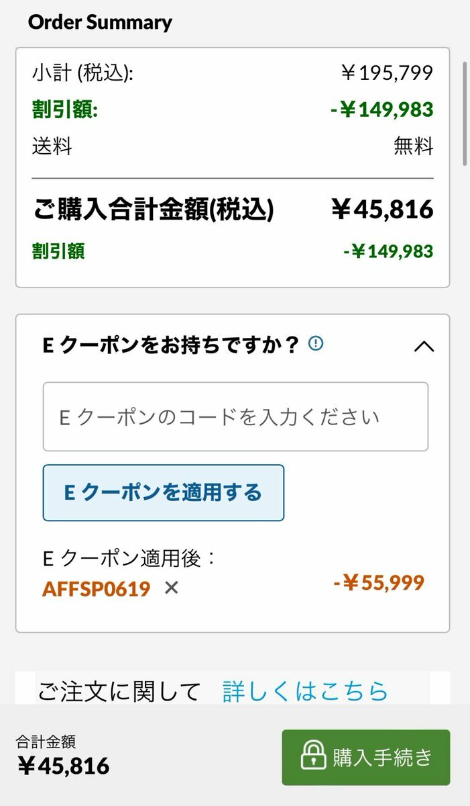Click the 購入手続き text on the checkout button
Viewport: 470px width, 806px height.
(x=383, y=757)
